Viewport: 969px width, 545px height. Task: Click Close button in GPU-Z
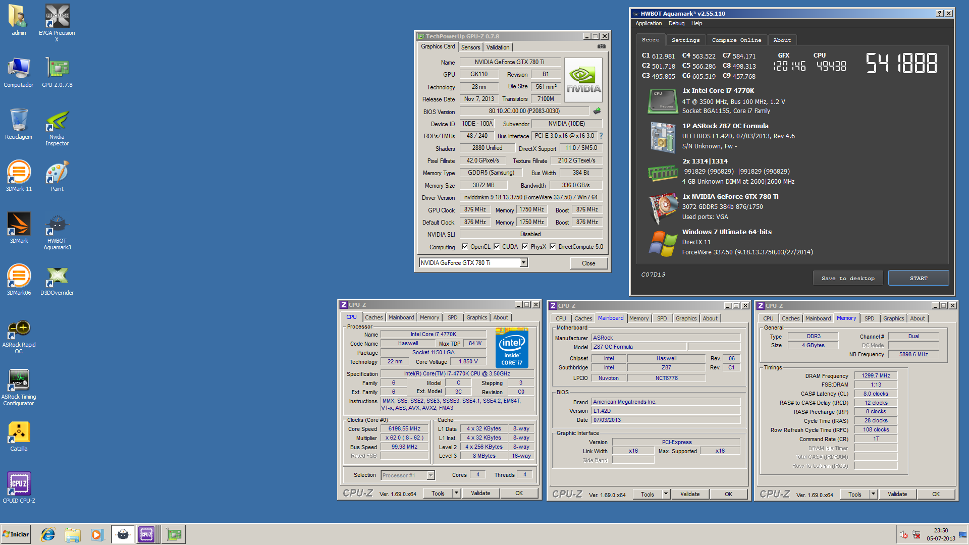(588, 263)
